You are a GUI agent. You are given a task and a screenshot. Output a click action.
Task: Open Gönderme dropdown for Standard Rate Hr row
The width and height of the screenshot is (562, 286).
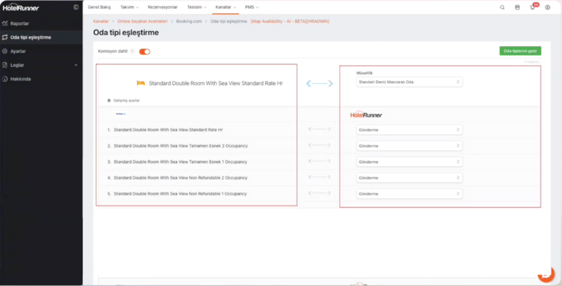(x=409, y=130)
